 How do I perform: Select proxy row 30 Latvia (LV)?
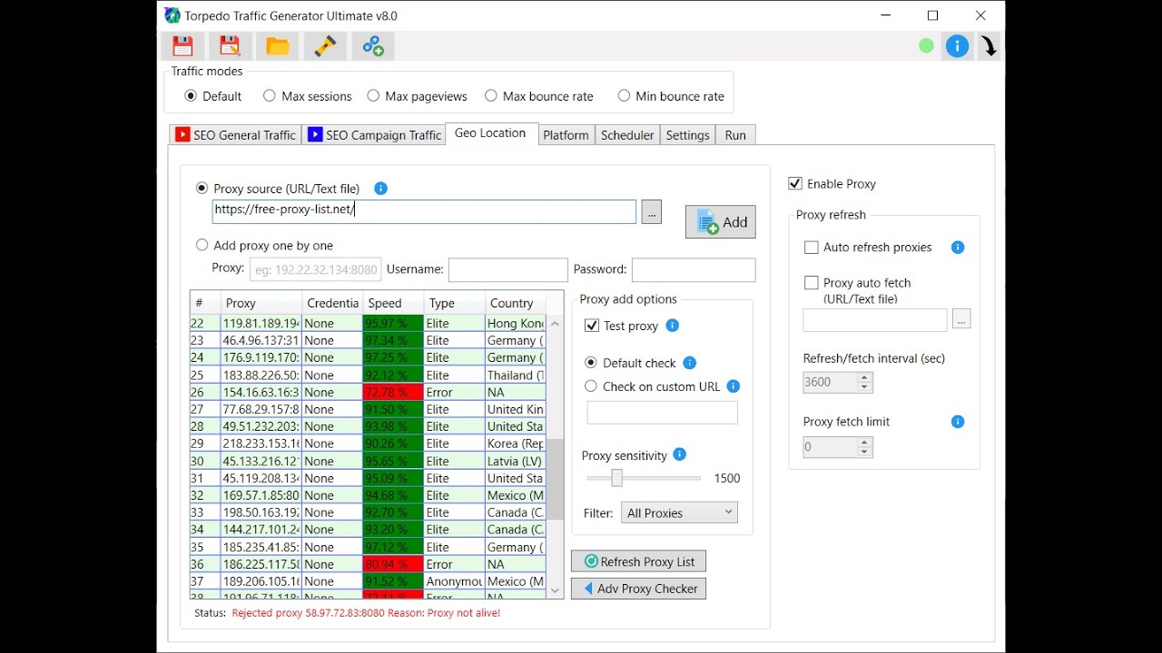pos(368,461)
